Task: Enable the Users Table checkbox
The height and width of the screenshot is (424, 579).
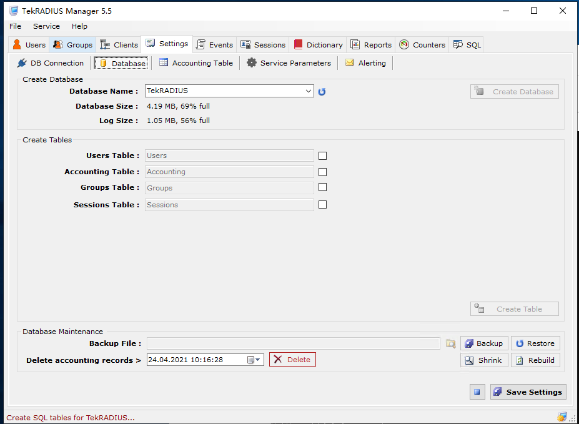Action: [x=323, y=155]
